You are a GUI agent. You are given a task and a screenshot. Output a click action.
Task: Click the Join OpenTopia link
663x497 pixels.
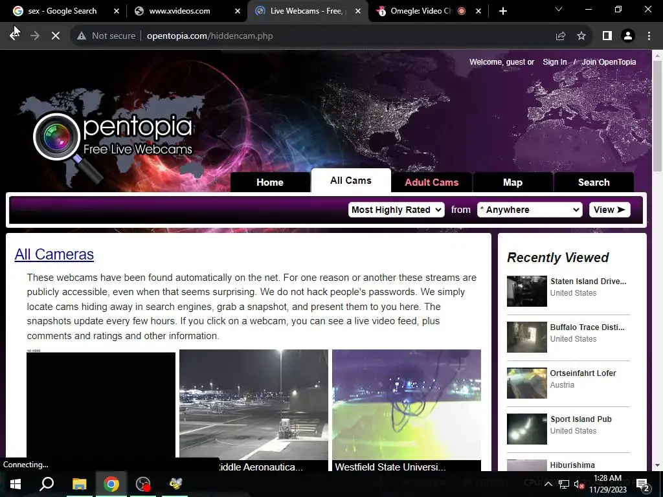tap(609, 62)
